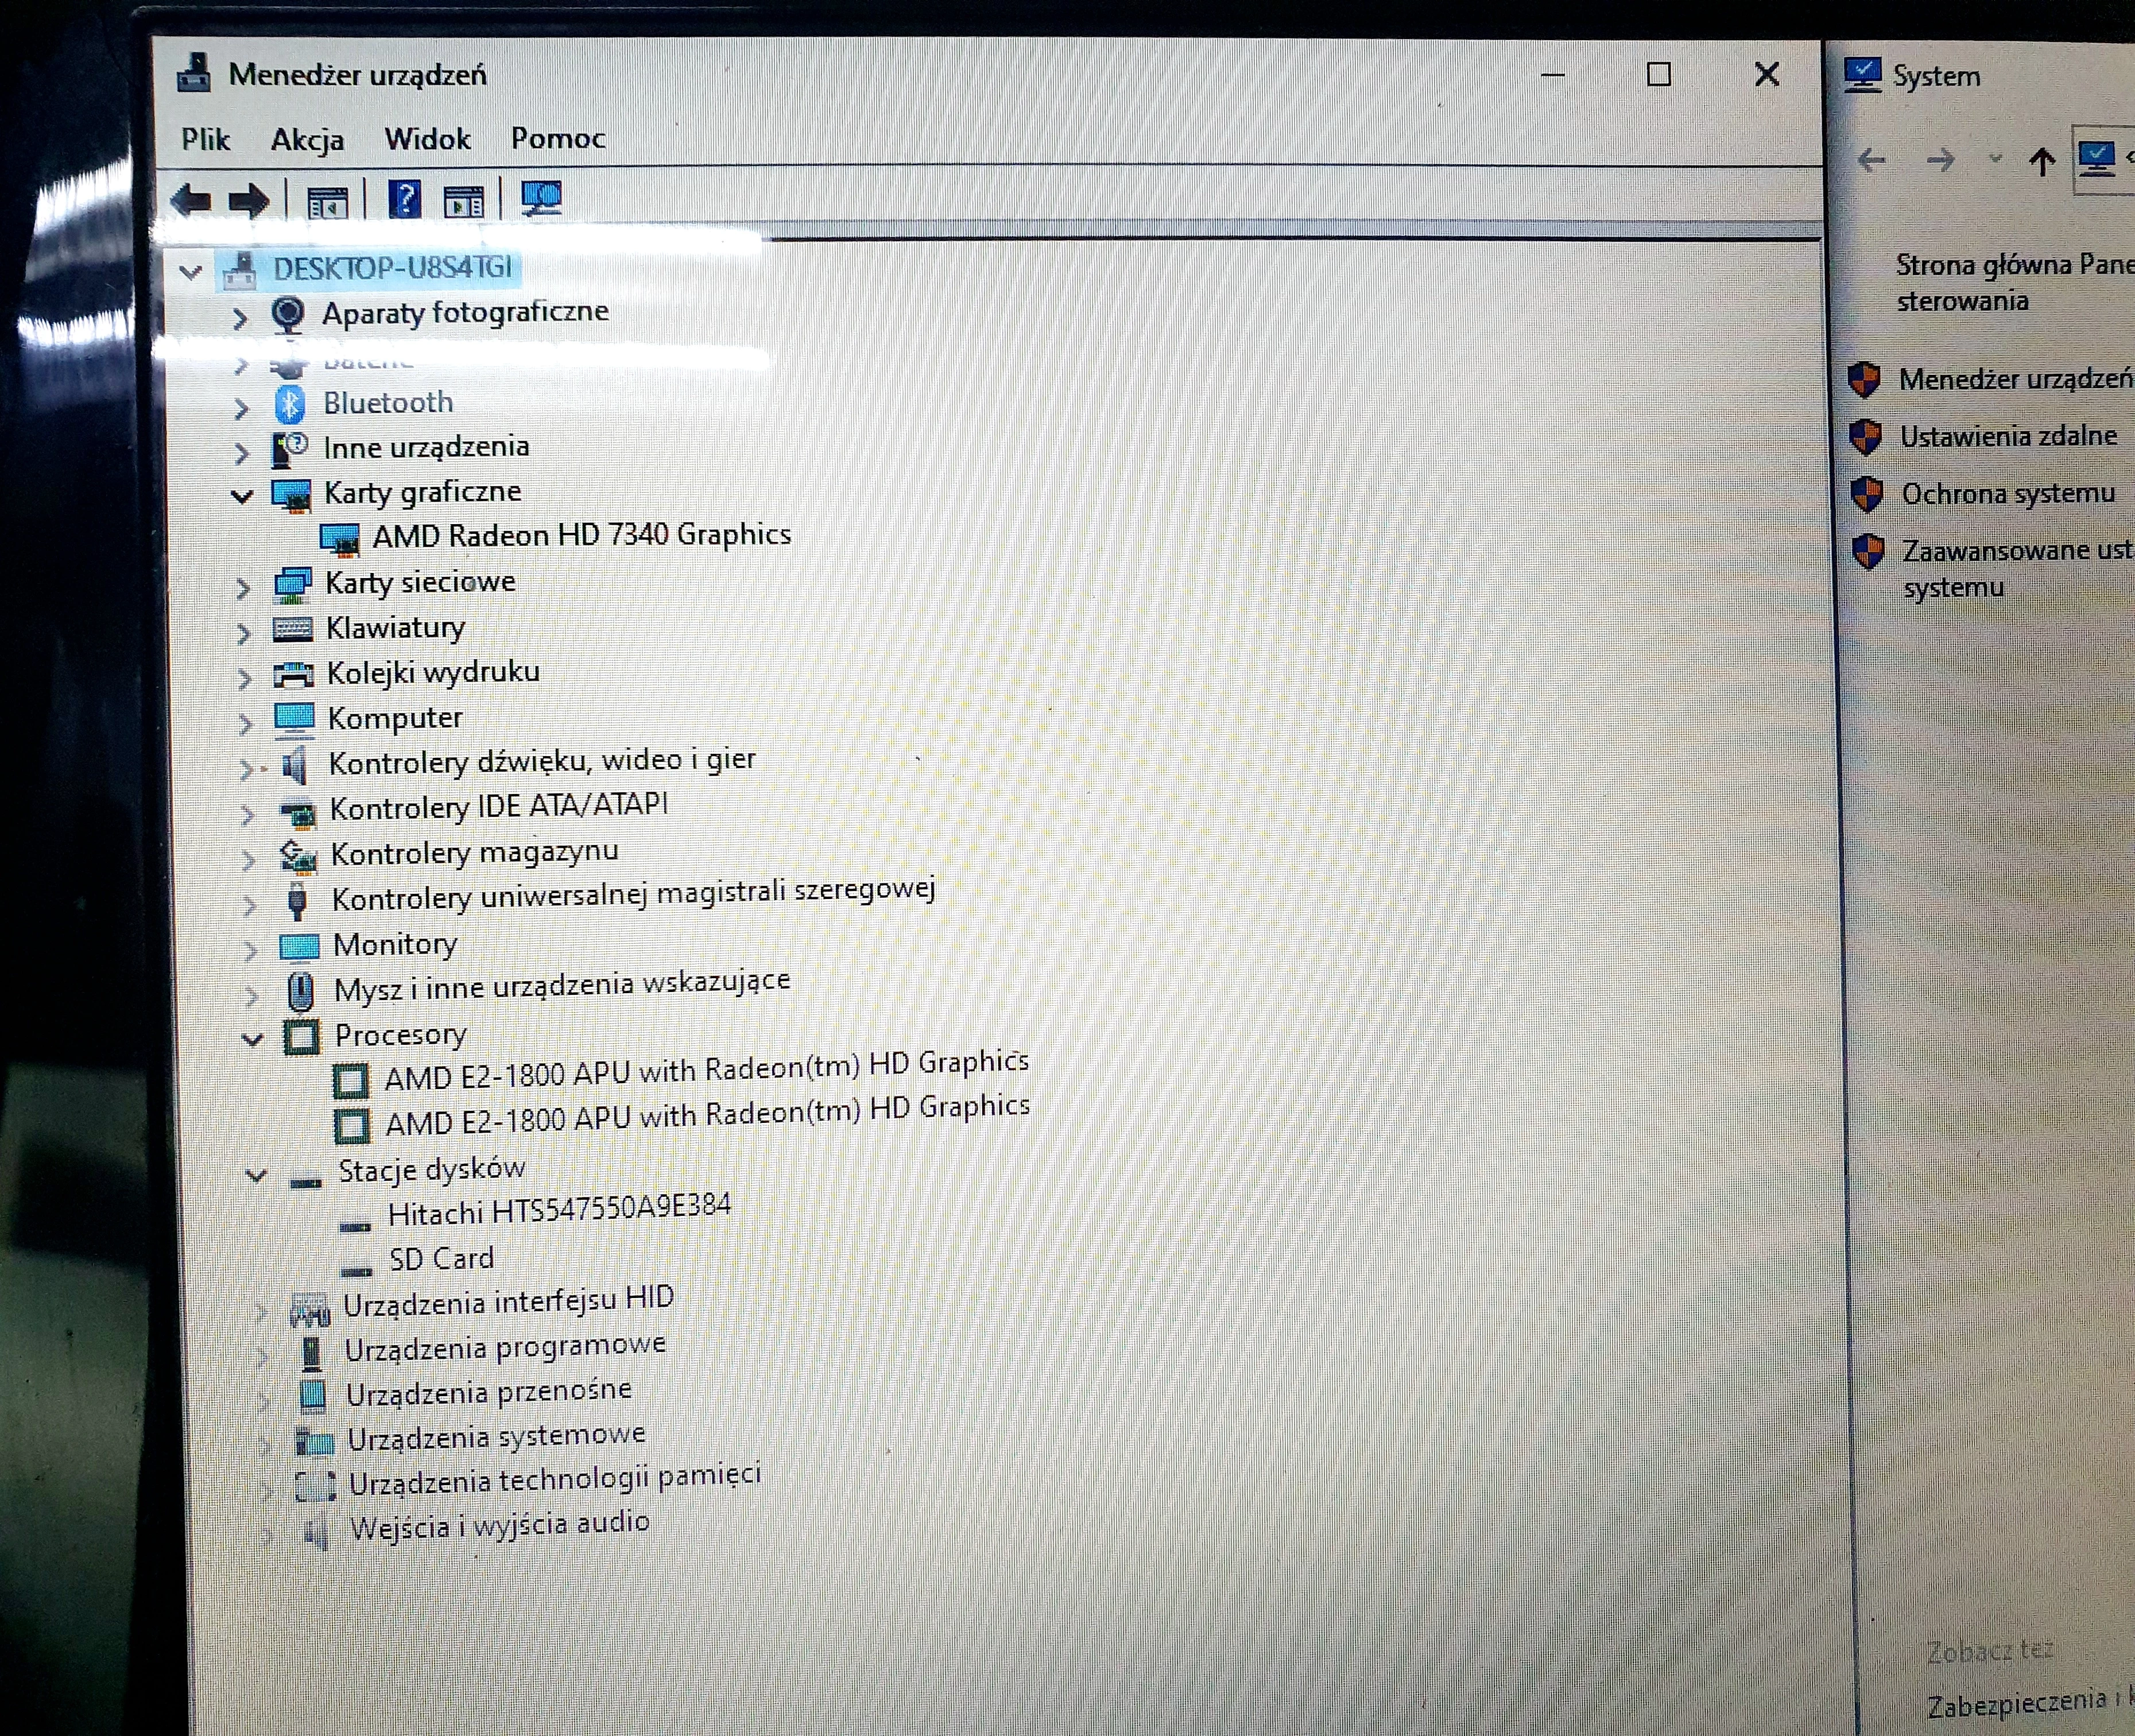The height and width of the screenshot is (1736, 2135).
Task: Expand the Klawiatury chevron
Action: pyautogui.click(x=244, y=633)
